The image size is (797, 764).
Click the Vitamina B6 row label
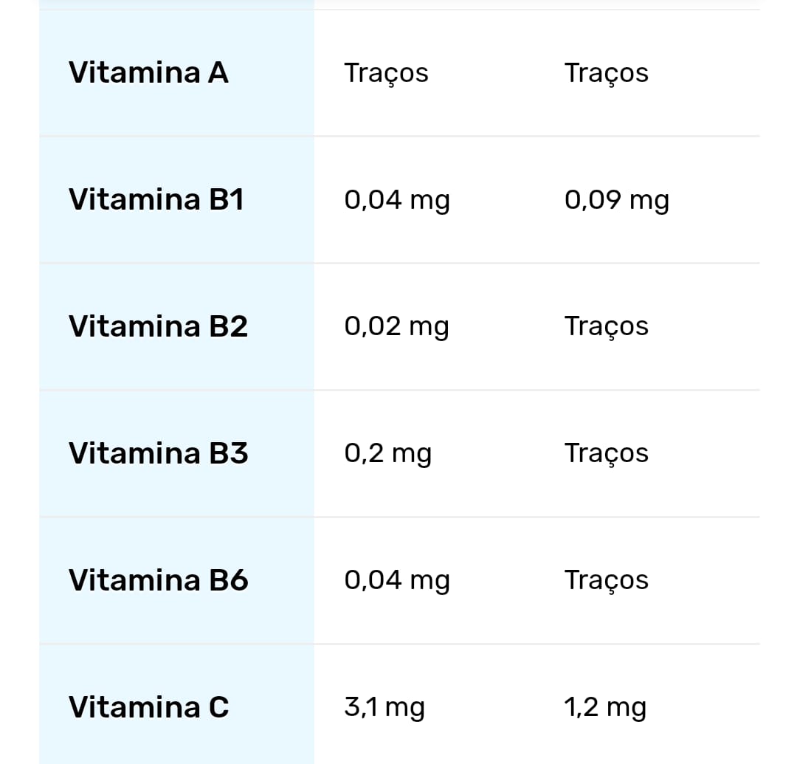pos(158,580)
